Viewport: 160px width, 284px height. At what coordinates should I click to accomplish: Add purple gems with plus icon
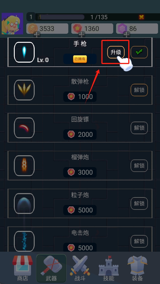pos(127,34)
